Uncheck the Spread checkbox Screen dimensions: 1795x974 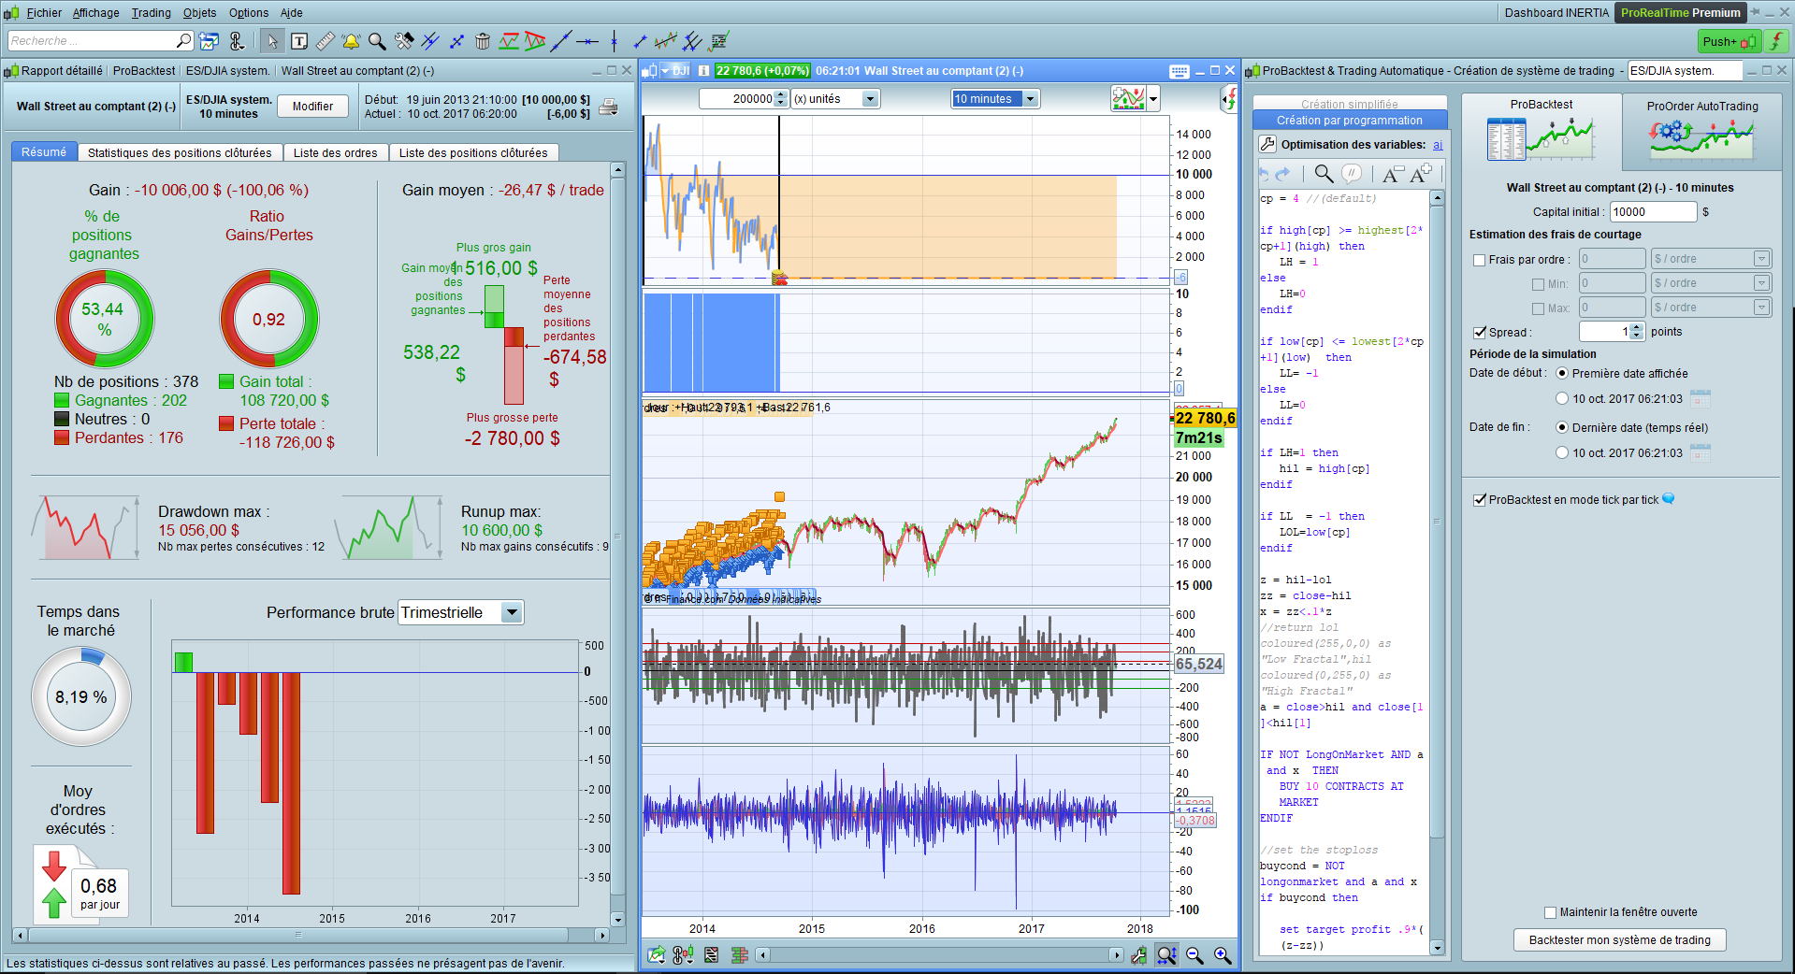click(1479, 332)
